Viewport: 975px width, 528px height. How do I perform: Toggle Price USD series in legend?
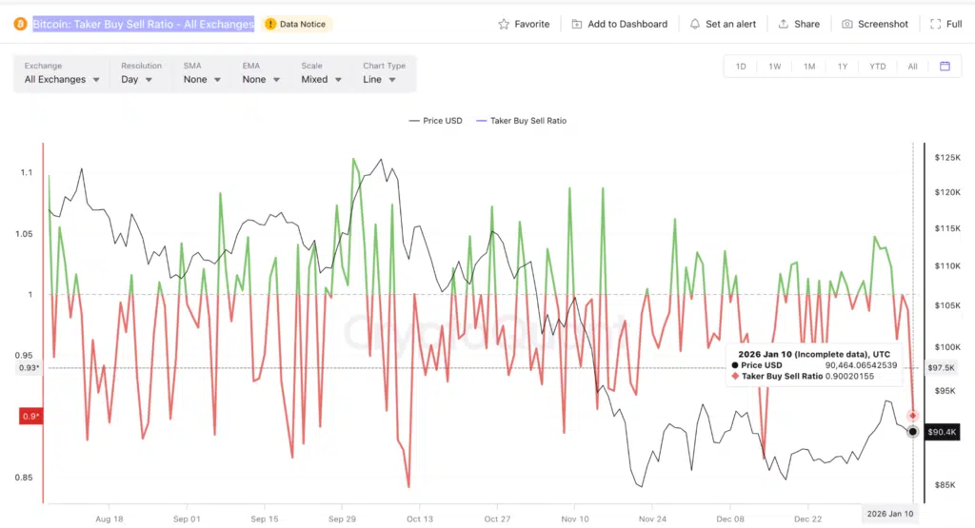435,121
